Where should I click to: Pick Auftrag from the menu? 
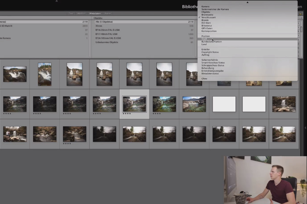(247, 55)
